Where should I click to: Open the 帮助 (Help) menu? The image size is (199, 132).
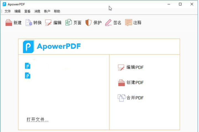(57, 11)
